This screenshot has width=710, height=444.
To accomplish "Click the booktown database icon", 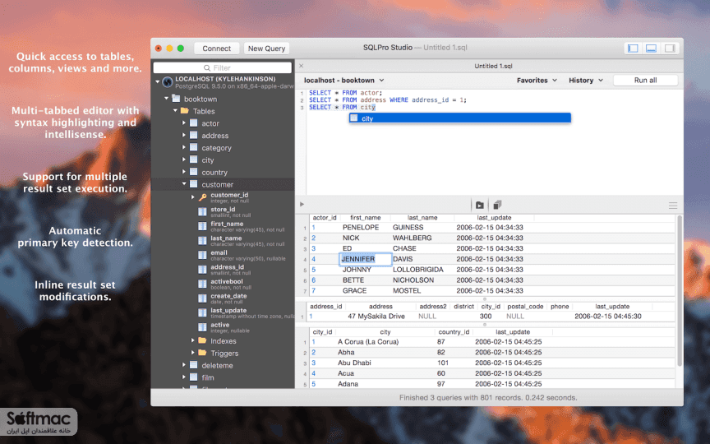I will pyautogui.click(x=176, y=99).
